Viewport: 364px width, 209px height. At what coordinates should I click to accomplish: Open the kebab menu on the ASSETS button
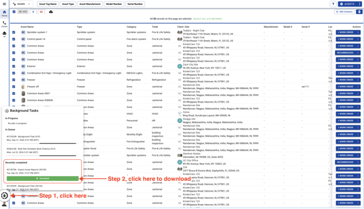359,4
